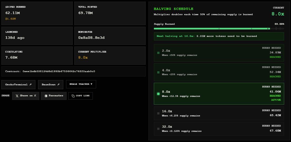Viewport: 291px width, 142px height.
Task: Click the Total Minted 69.78M value
Action: pyautogui.click(x=85, y=13)
